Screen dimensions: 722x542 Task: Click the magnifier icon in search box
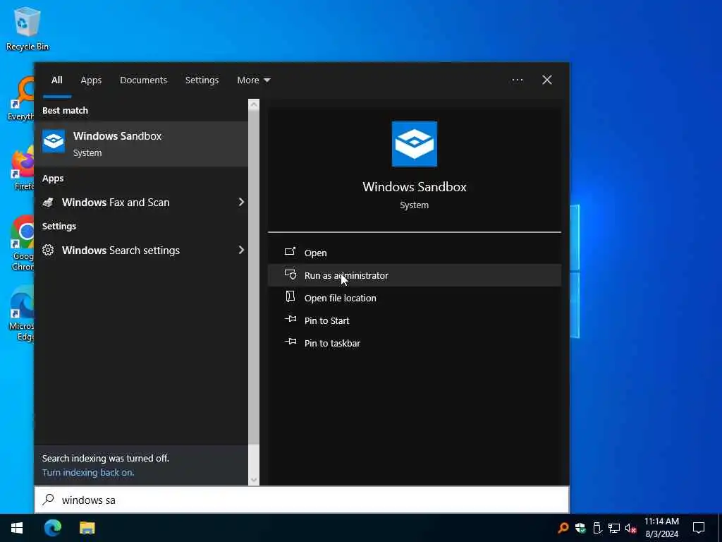(x=49, y=499)
